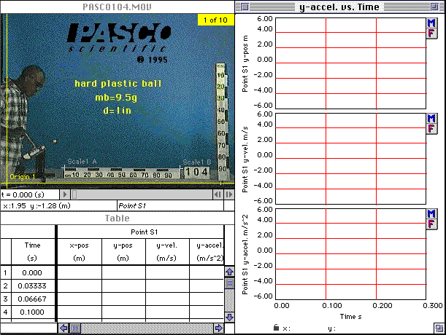
Task: Step movie back one frame
Action: (x=218, y=194)
